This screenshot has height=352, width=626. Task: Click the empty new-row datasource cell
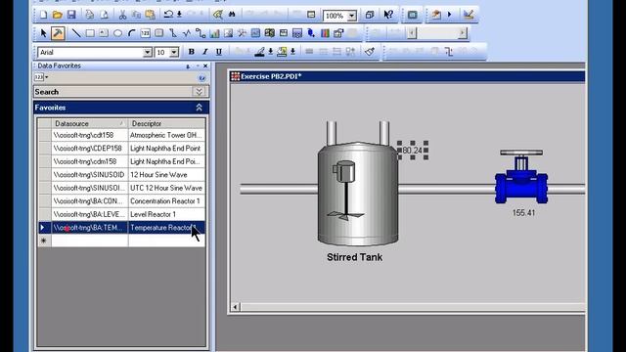[x=89, y=241]
